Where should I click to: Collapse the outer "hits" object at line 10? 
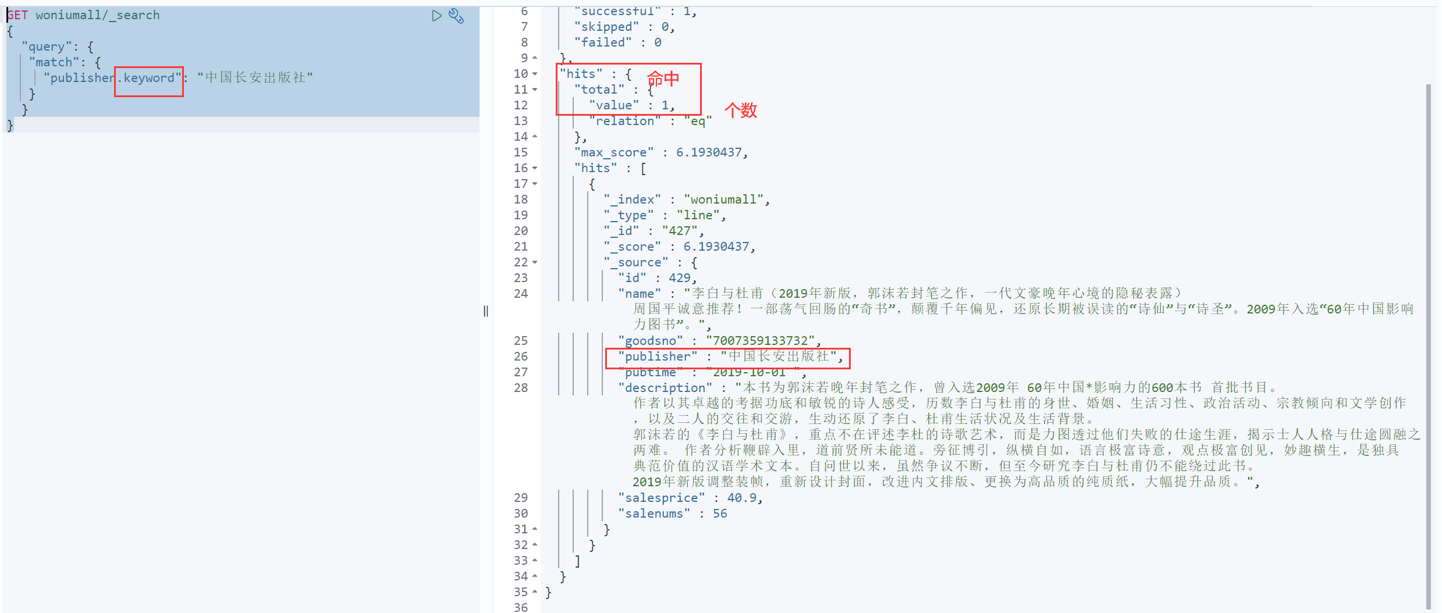[535, 74]
